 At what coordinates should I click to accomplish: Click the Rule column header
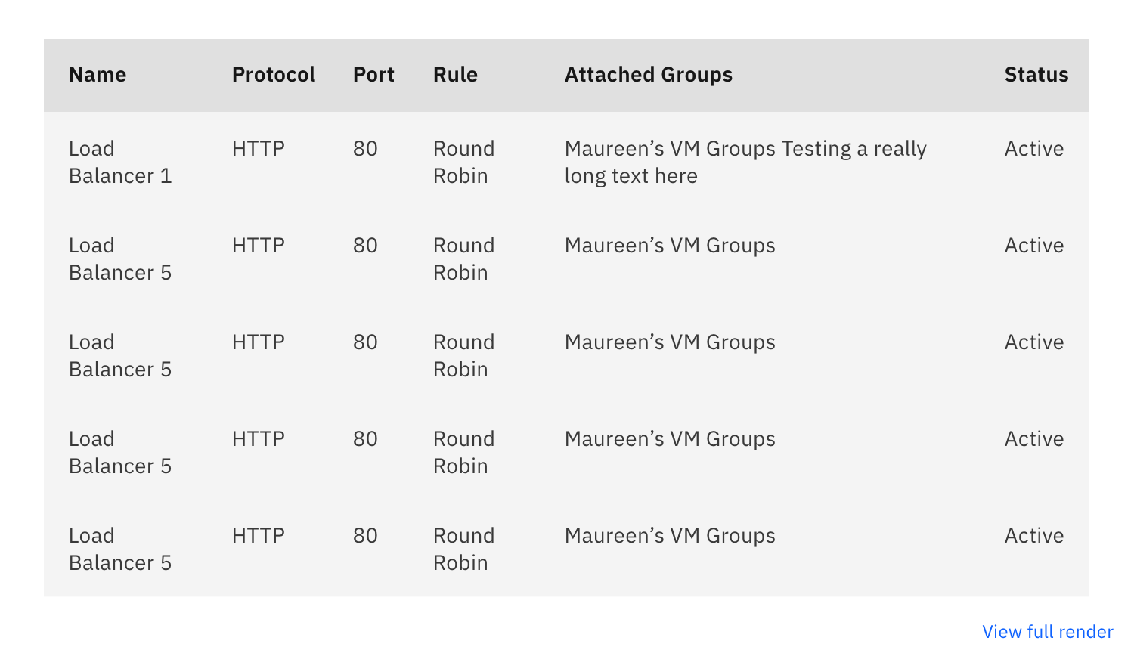(x=454, y=74)
